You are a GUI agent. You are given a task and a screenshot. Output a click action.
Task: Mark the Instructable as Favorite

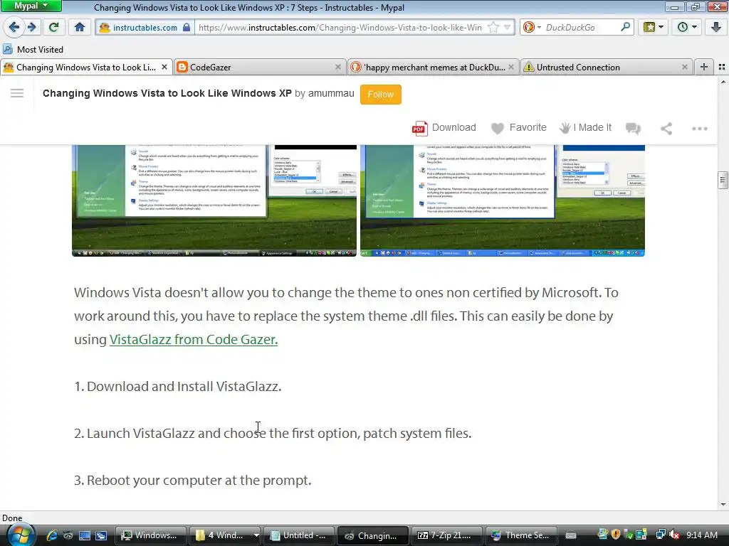pos(519,128)
